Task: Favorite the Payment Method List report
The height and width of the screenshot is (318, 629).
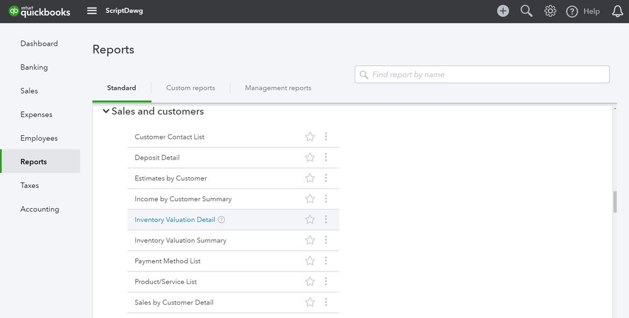Action: coord(309,261)
